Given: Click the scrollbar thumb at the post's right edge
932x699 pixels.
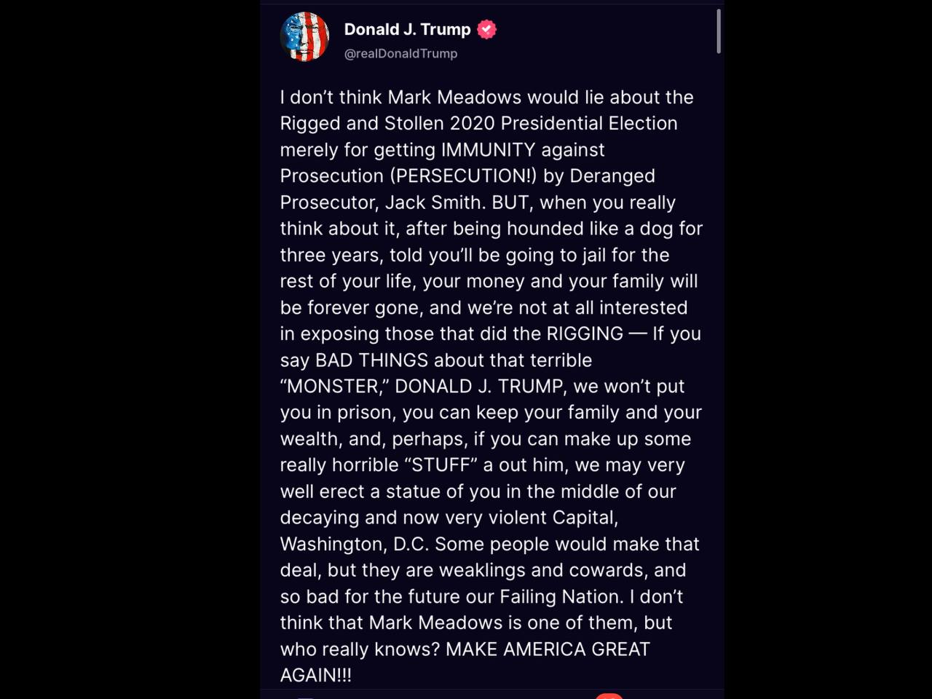Looking at the screenshot, I should [719, 31].
